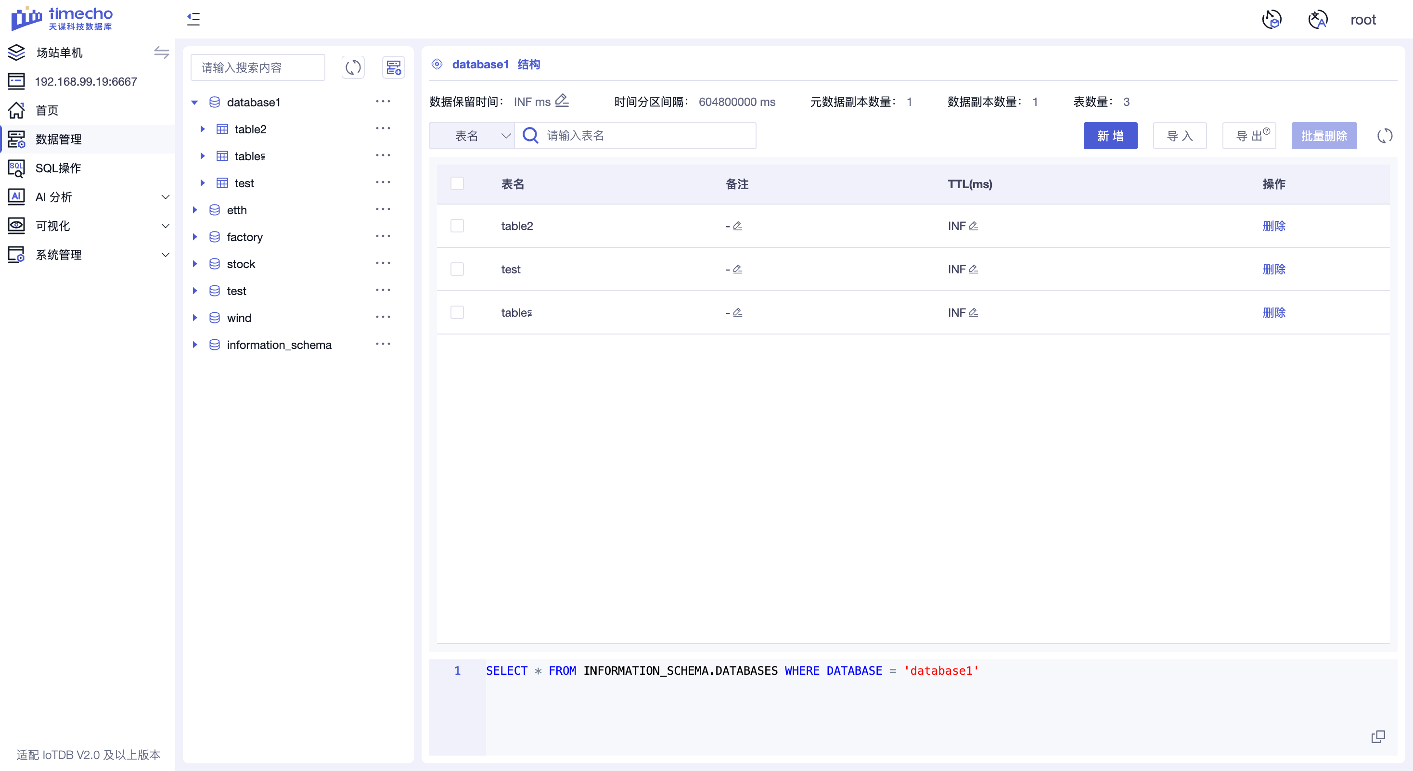Click the search magnifier icon for table name

530,135
